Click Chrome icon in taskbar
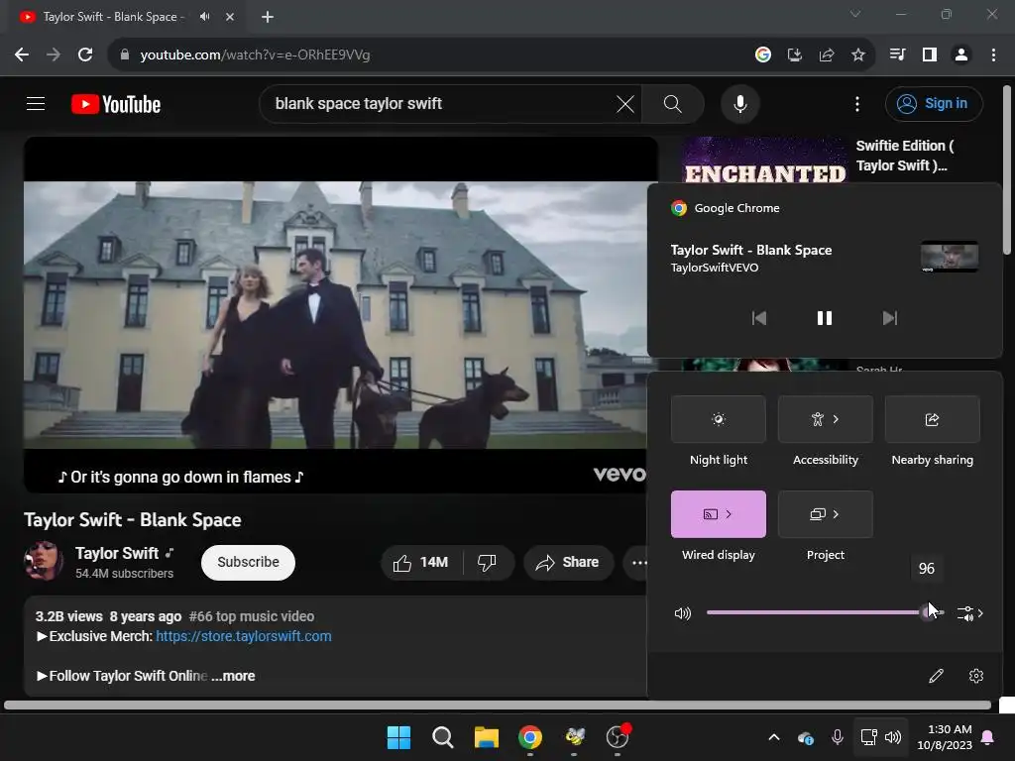 point(529,737)
